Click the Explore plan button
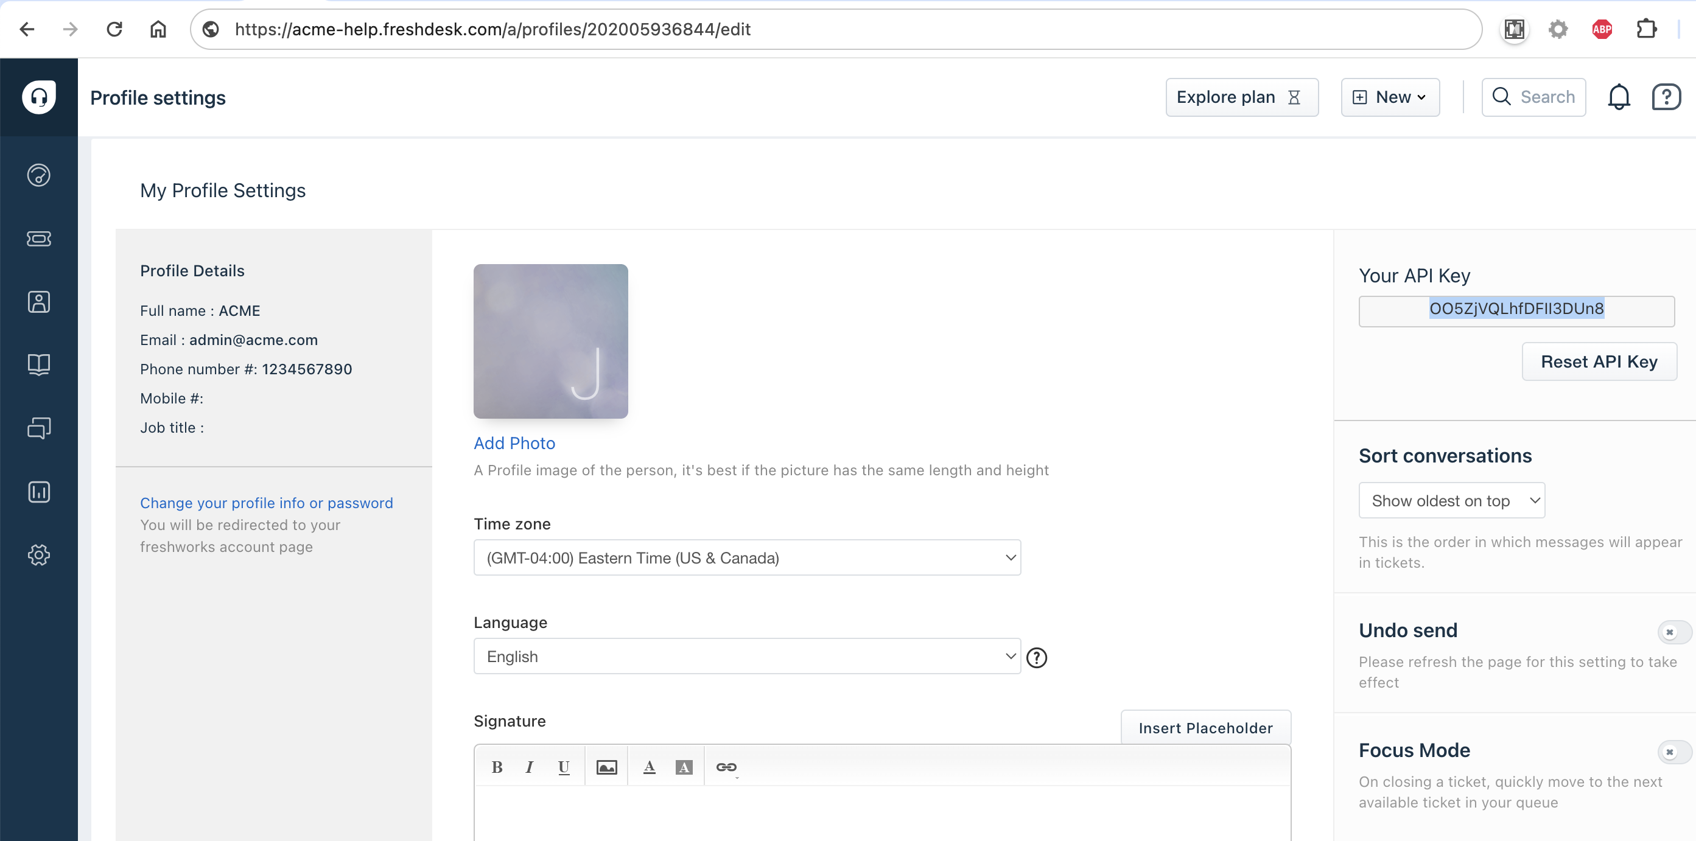Image resolution: width=1696 pixels, height=841 pixels. 1241,97
